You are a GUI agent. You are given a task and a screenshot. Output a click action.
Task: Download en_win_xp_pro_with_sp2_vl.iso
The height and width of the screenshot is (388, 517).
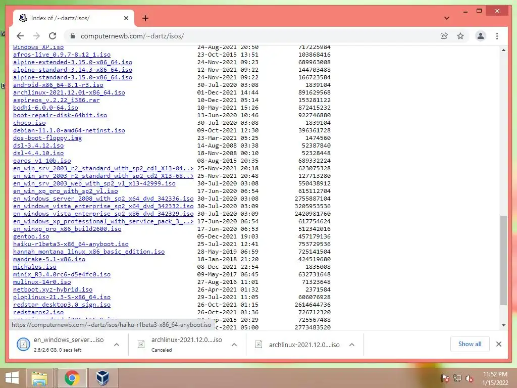click(65, 191)
